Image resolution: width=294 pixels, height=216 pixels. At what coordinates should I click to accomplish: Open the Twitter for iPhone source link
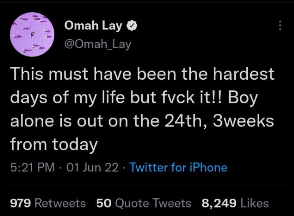tap(178, 167)
